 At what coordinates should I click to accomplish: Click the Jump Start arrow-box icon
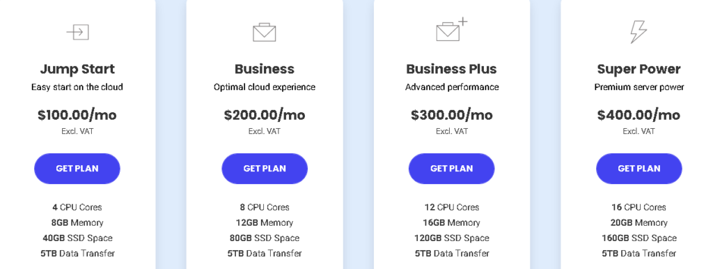pyautogui.click(x=77, y=32)
